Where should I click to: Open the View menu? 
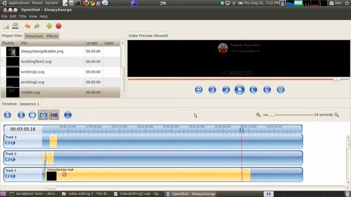[x=33, y=16]
